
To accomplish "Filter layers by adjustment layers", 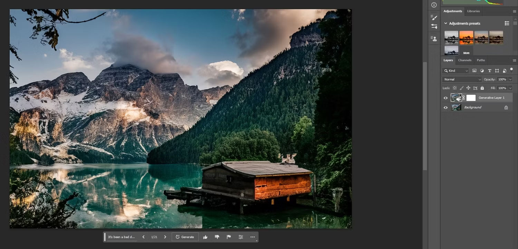I will pos(482,71).
